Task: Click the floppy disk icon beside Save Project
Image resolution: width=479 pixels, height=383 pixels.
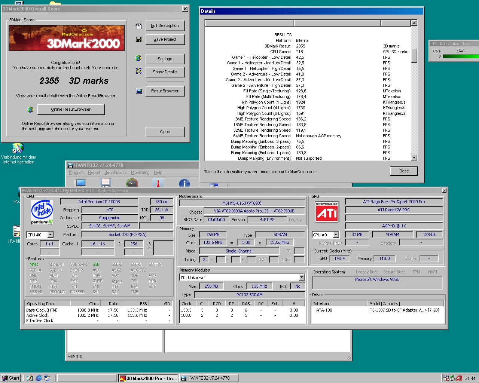Action: coord(138,39)
